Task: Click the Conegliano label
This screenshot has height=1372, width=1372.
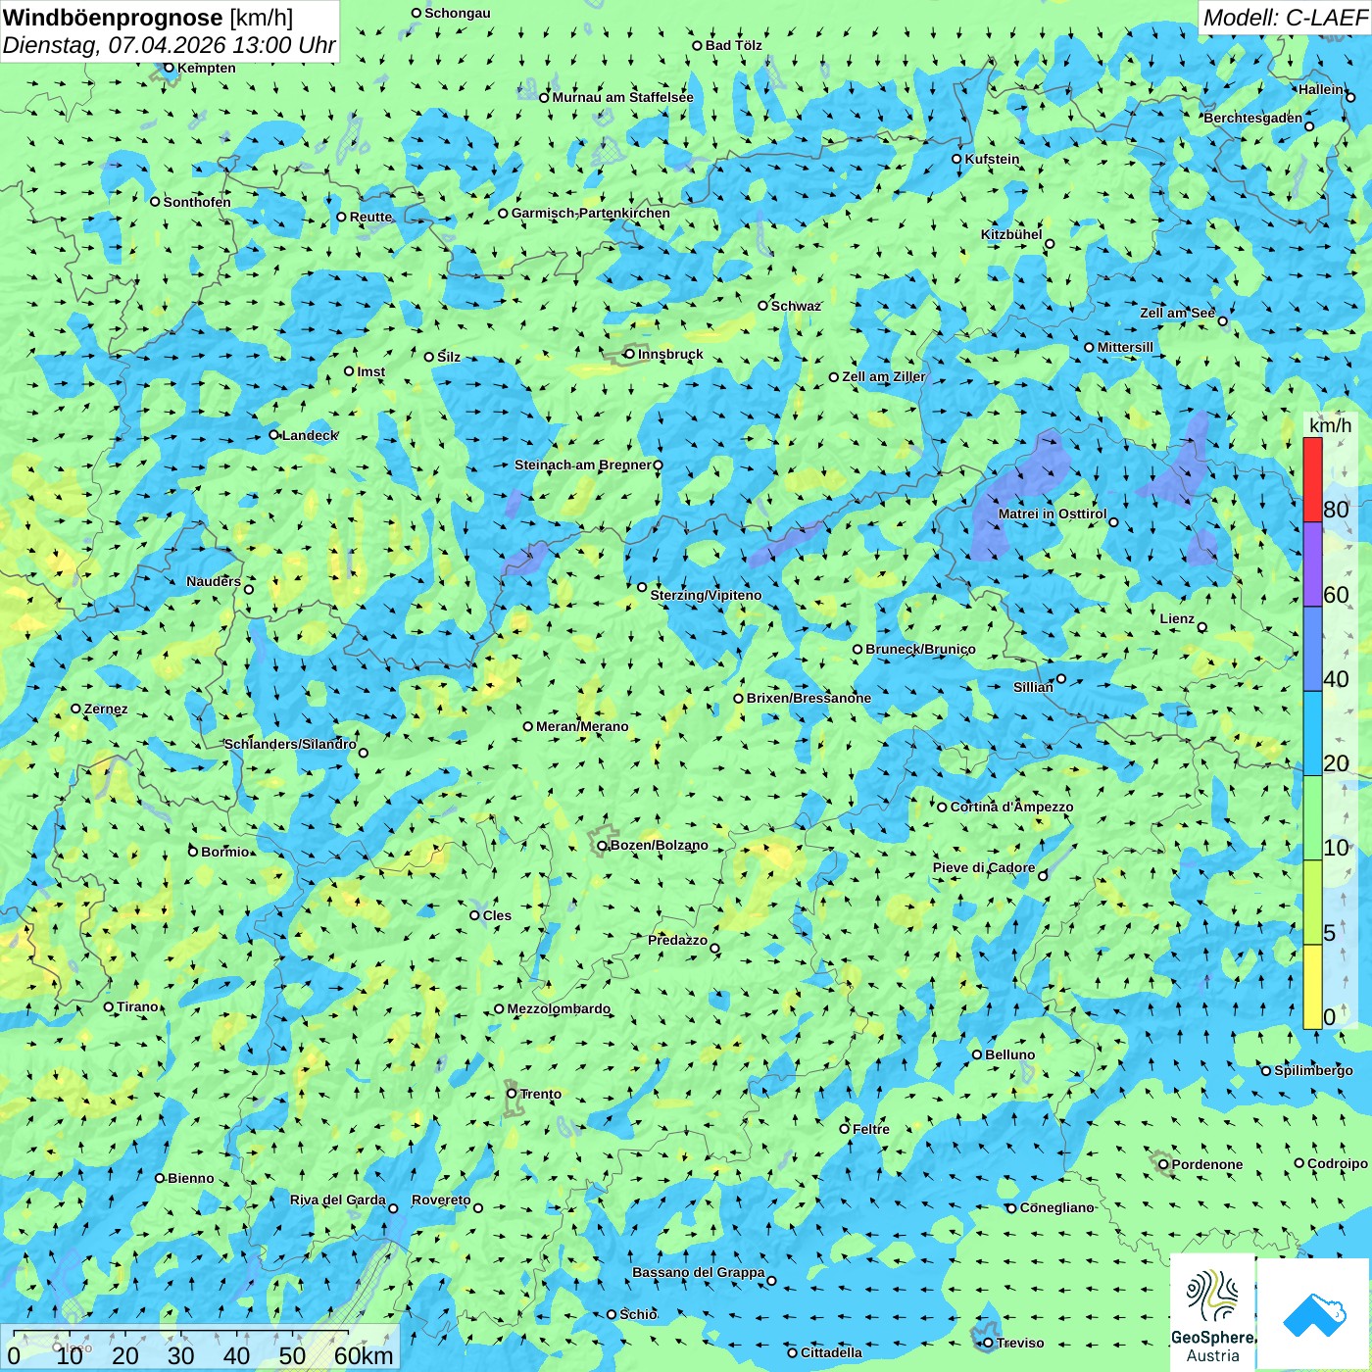Action: 1057,1207
